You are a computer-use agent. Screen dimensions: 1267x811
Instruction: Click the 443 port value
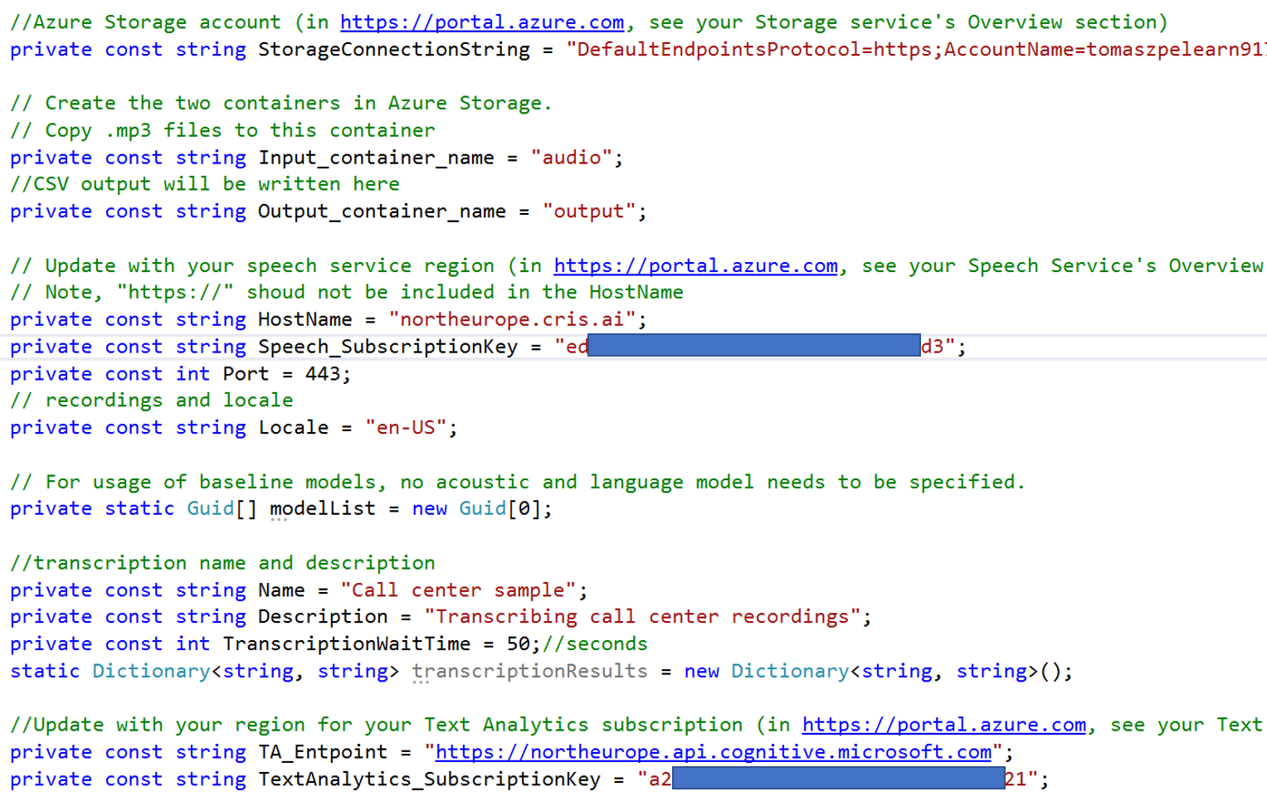[323, 375]
